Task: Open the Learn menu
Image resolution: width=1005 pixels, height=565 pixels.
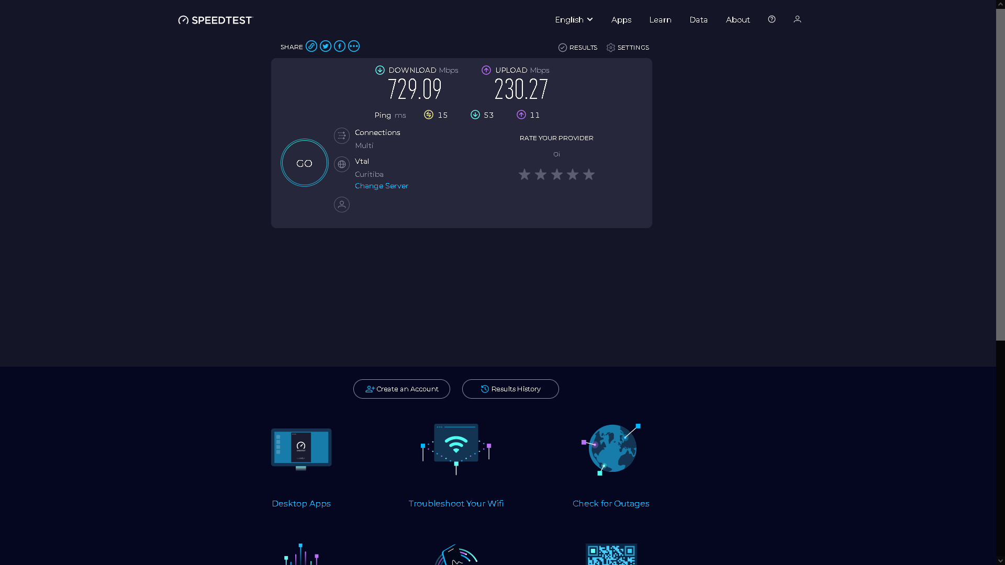Action: coord(660,19)
